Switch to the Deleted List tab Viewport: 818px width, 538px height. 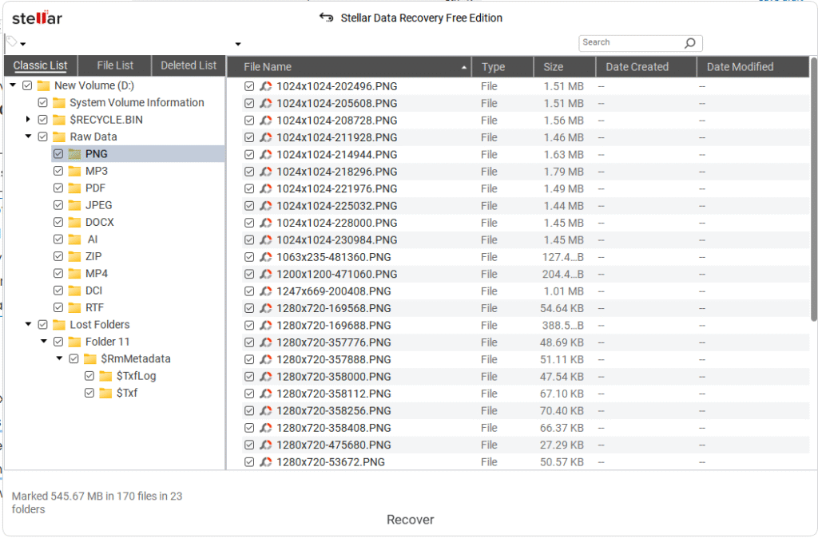[x=188, y=65]
